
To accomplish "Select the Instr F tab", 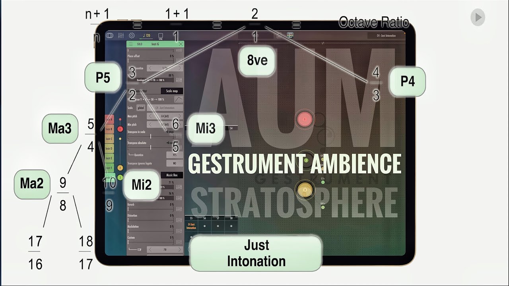I will click(109, 168).
